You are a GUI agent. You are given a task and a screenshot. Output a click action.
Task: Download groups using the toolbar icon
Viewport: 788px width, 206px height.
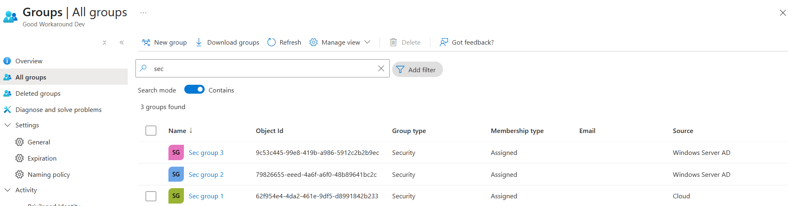pyautogui.click(x=199, y=42)
